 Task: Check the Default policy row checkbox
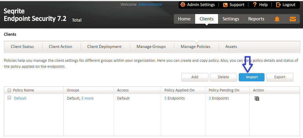pos(9,97)
